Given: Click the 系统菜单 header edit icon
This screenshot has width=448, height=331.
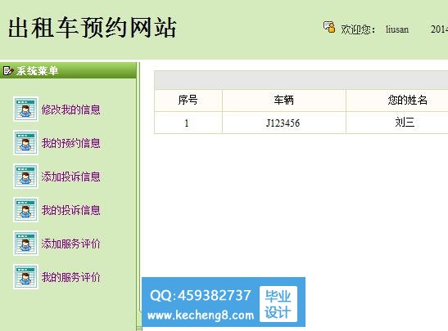Looking at the screenshot, I should (x=8, y=70).
